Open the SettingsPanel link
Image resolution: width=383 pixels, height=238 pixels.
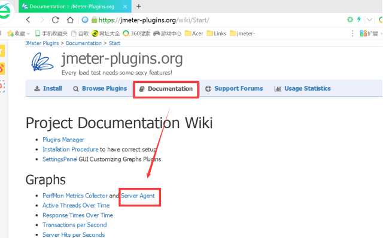click(x=60, y=159)
